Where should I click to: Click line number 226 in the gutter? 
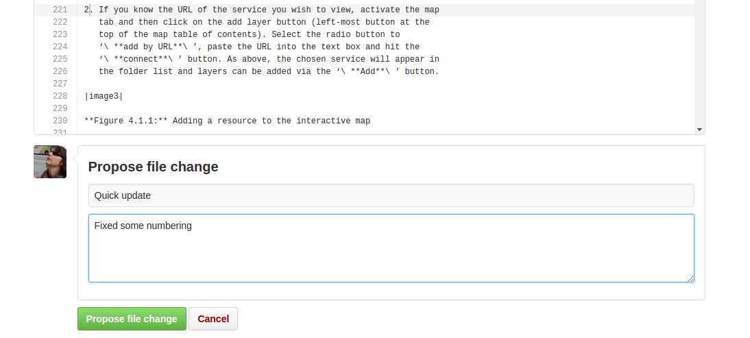click(x=60, y=72)
